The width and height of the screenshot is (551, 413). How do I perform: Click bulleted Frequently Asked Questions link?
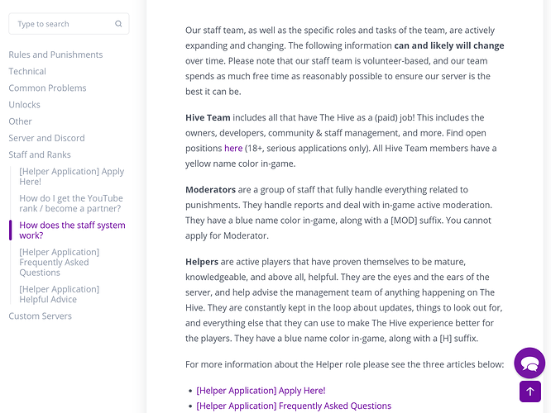coord(294,406)
